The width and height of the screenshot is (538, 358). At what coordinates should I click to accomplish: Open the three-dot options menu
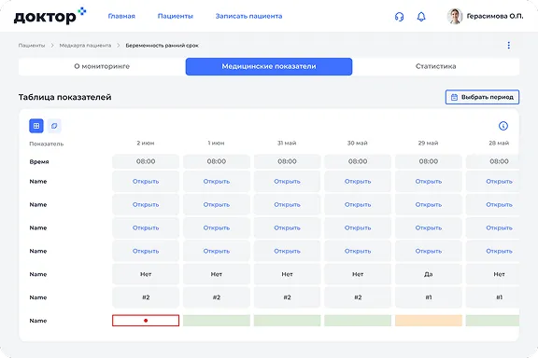coord(508,46)
